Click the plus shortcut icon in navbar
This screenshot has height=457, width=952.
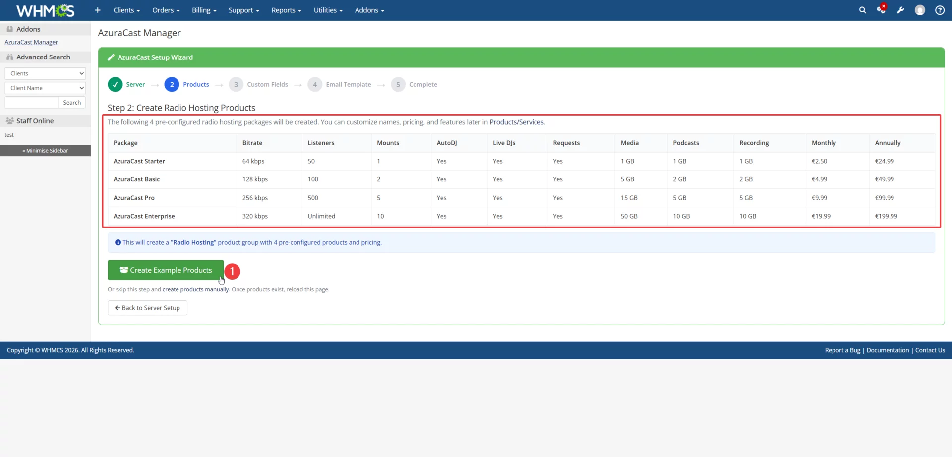[x=97, y=10]
